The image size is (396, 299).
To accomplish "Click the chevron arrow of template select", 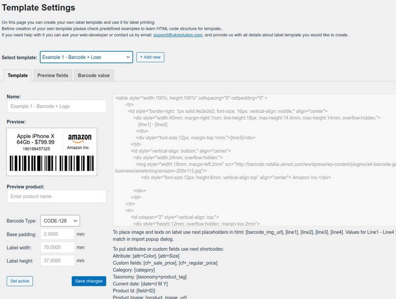I will (128, 57).
